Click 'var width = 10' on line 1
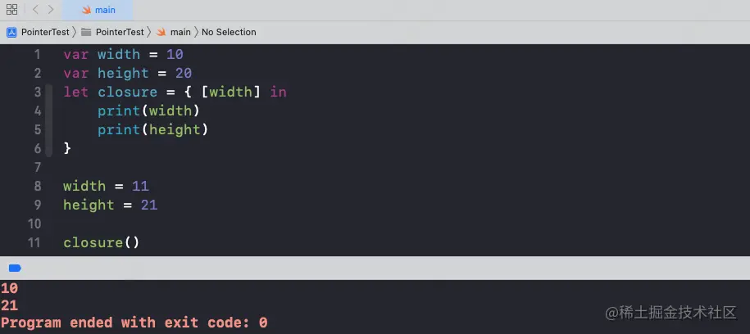This screenshot has width=750, height=334. pos(124,55)
